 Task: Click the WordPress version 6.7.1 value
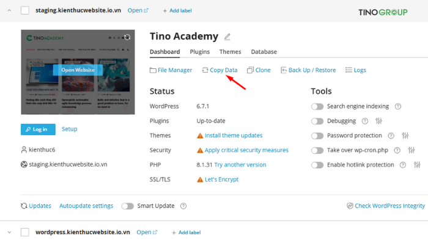coord(203,107)
